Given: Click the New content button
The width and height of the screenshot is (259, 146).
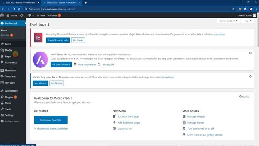Looking at the screenshot, I should coord(41,15).
